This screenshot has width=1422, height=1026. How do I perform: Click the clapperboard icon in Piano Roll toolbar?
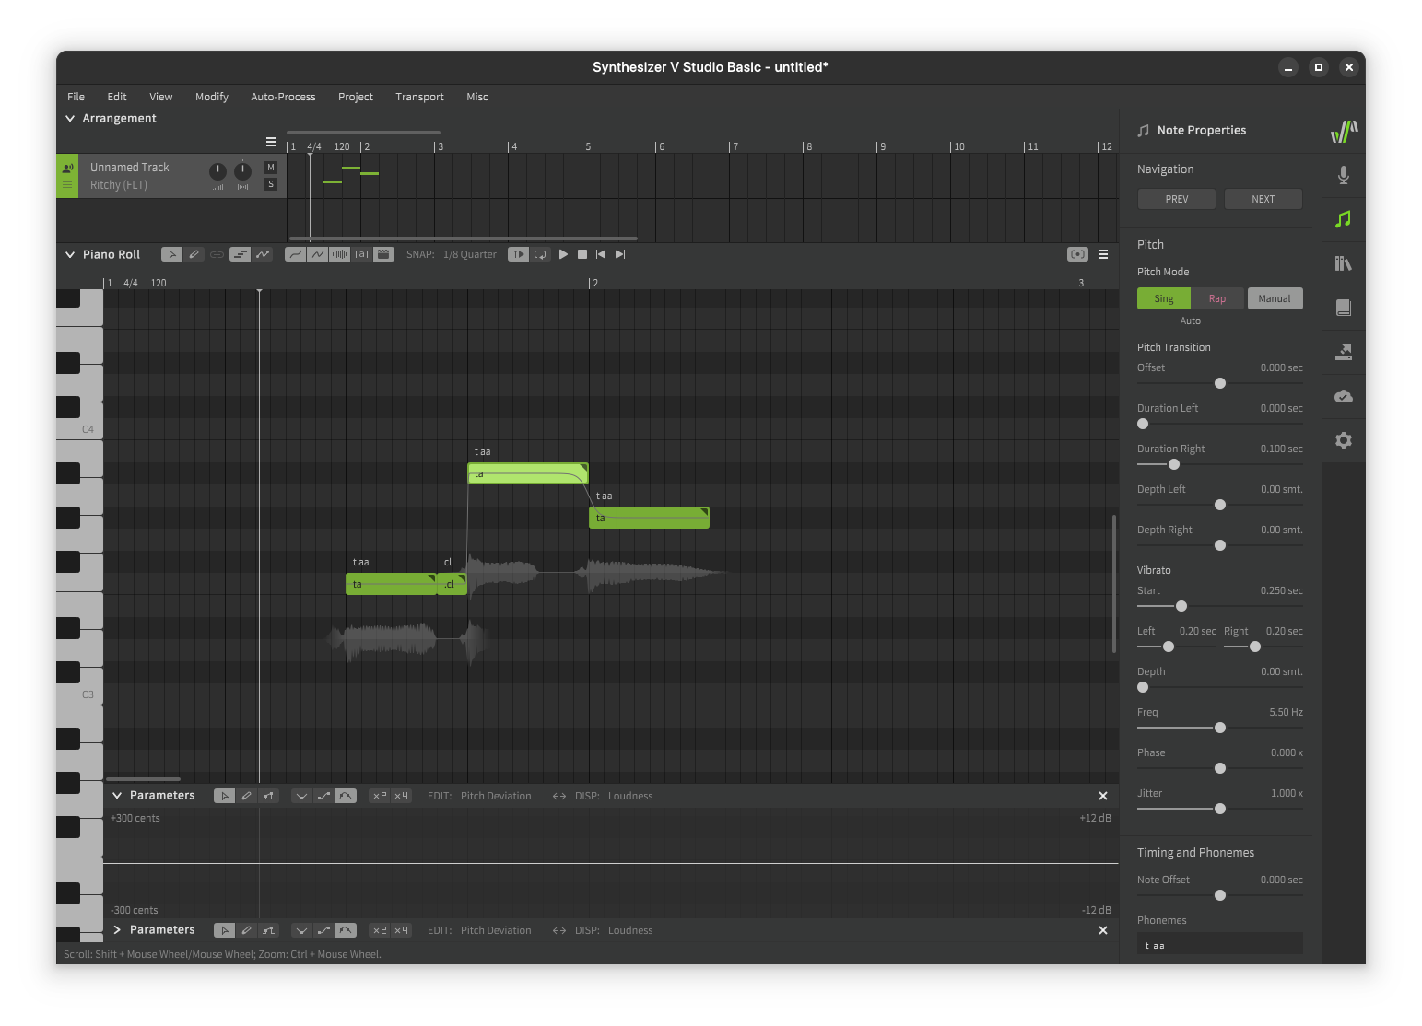coord(384,254)
